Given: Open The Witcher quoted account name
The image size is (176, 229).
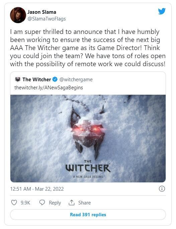Looking at the screenshot, I should click(37, 80).
